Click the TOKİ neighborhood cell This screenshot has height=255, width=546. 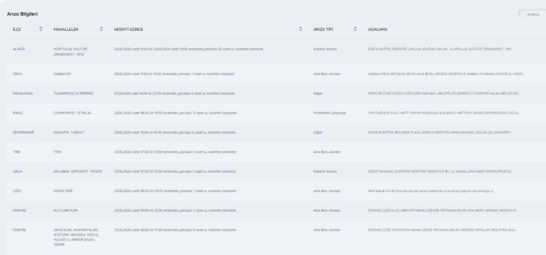tap(58, 152)
